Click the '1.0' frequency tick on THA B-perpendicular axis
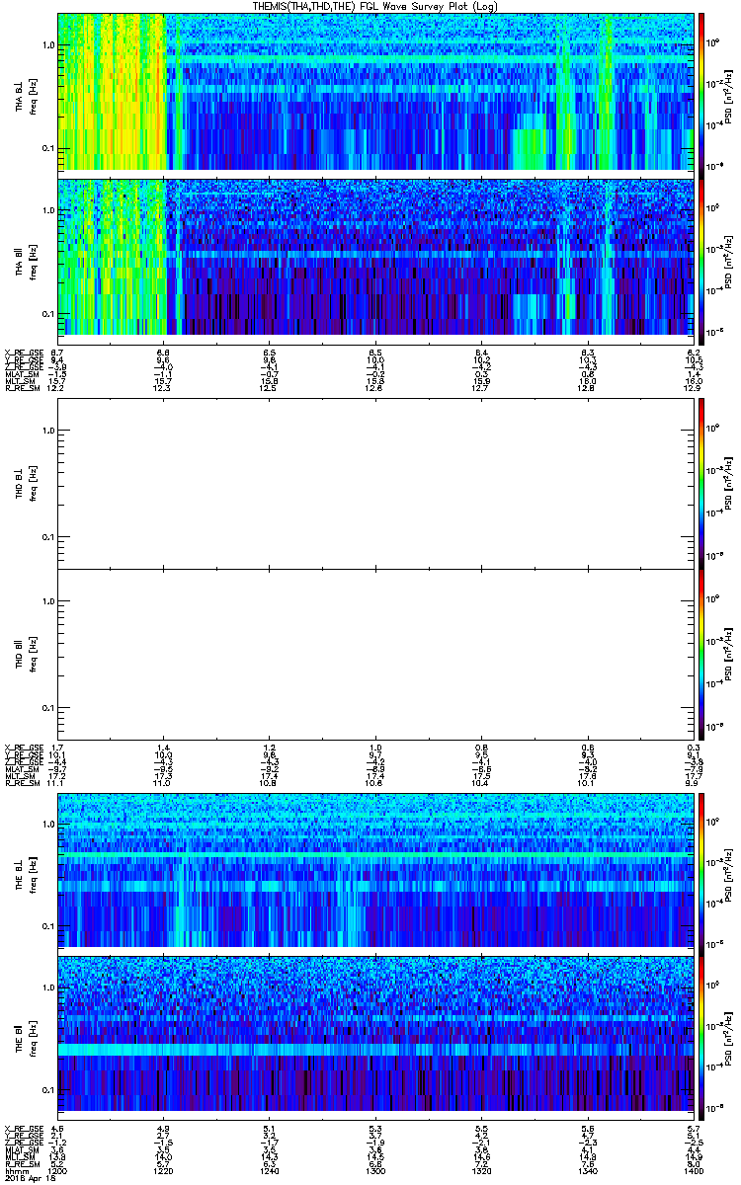The height and width of the screenshot is (1185, 741). point(48,46)
